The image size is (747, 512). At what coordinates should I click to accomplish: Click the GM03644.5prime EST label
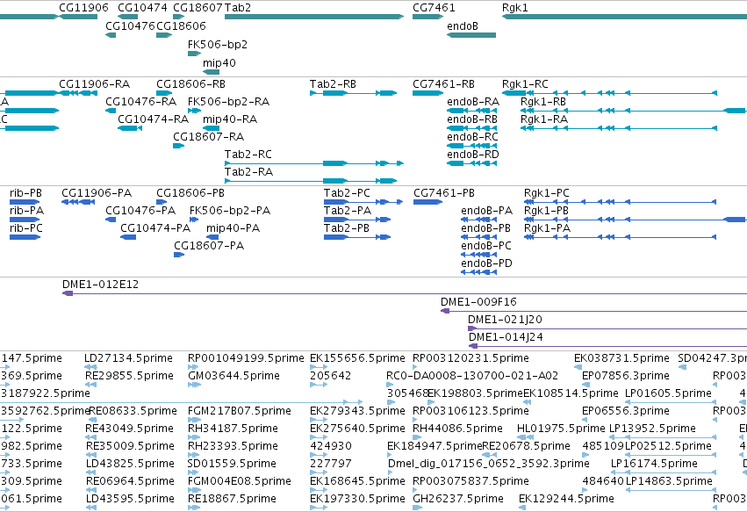233,376
